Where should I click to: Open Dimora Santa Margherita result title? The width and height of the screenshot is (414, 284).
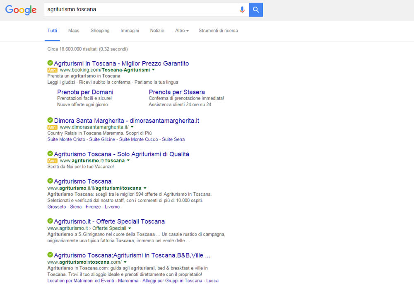click(x=126, y=121)
